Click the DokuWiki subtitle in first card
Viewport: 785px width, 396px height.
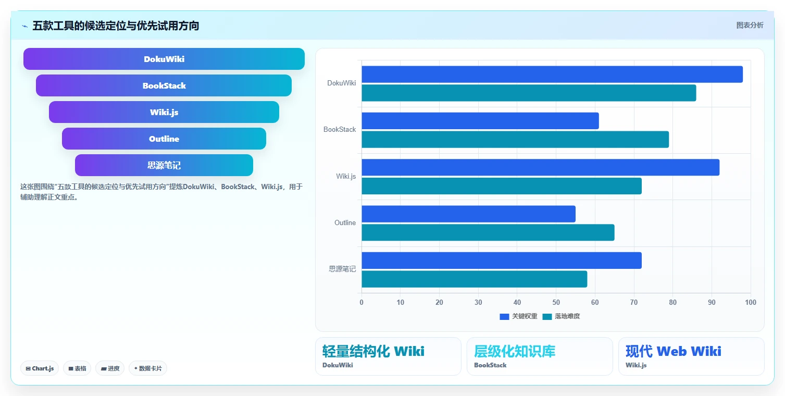(338, 365)
